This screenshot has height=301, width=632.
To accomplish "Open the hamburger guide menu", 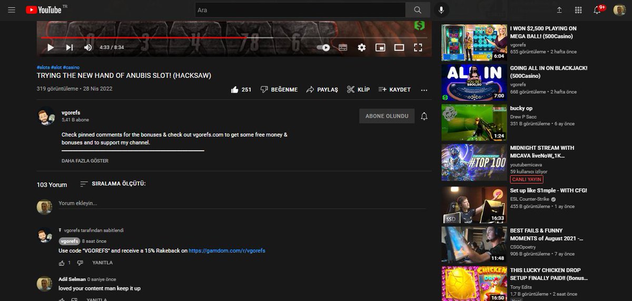I will (x=12, y=10).
